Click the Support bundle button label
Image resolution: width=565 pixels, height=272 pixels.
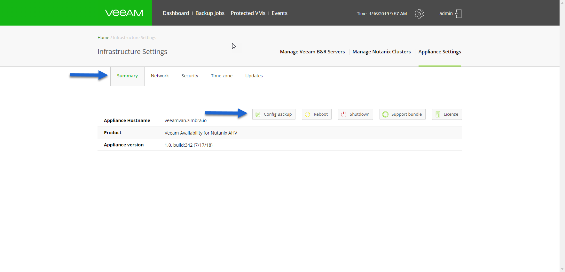point(406,114)
